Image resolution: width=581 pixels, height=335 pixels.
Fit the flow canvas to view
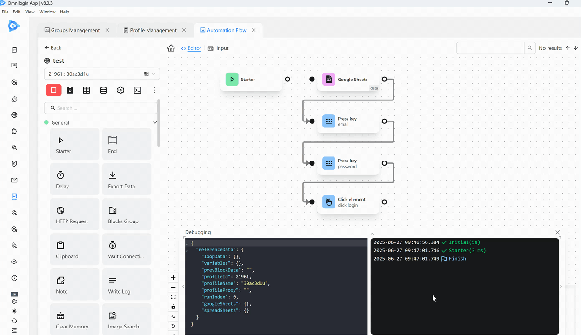[173, 297]
